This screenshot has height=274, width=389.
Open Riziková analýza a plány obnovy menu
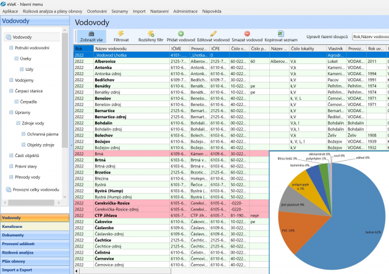tap(52, 11)
